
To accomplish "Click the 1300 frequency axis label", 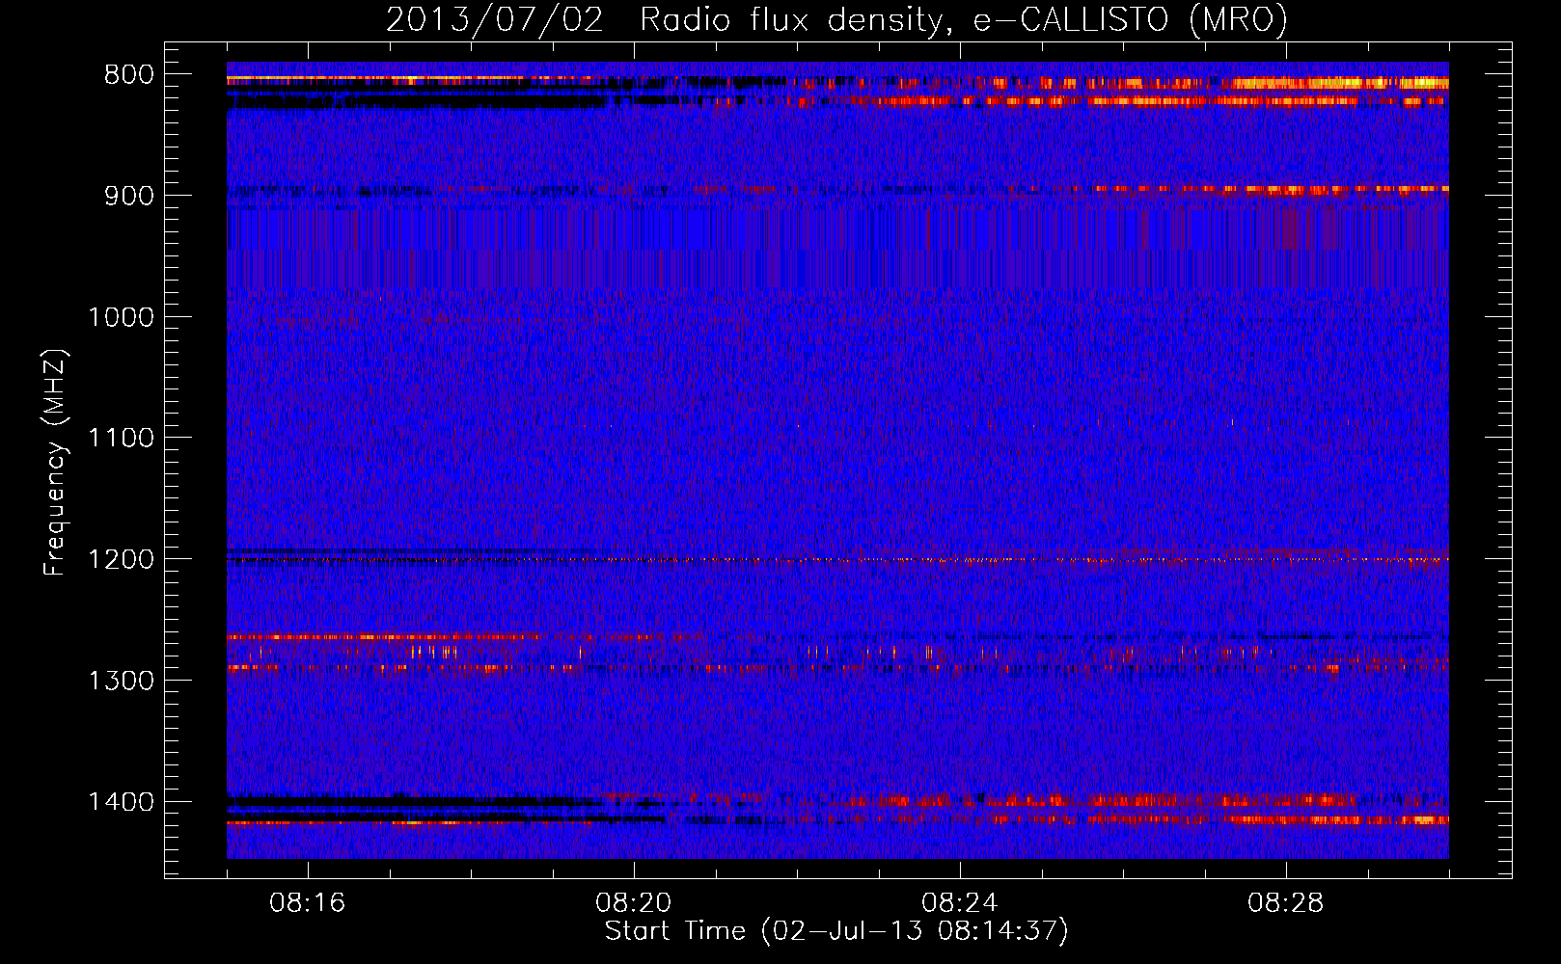I will [121, 681].
